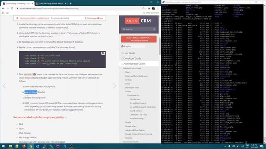Open the Windows Start menu
This screenshot has width=266, height=149.
(x=3, y=146)
